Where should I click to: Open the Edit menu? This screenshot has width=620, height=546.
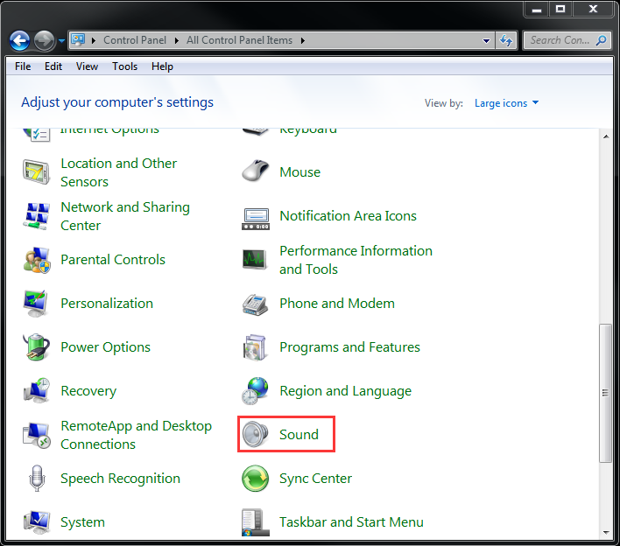click(53, 66)
